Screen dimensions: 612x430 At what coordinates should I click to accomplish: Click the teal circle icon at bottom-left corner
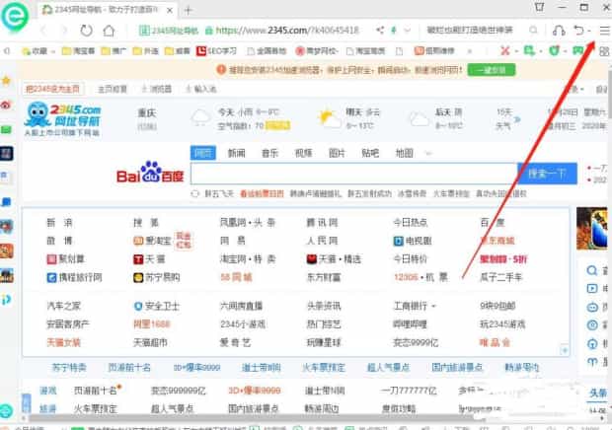[6, 411]
